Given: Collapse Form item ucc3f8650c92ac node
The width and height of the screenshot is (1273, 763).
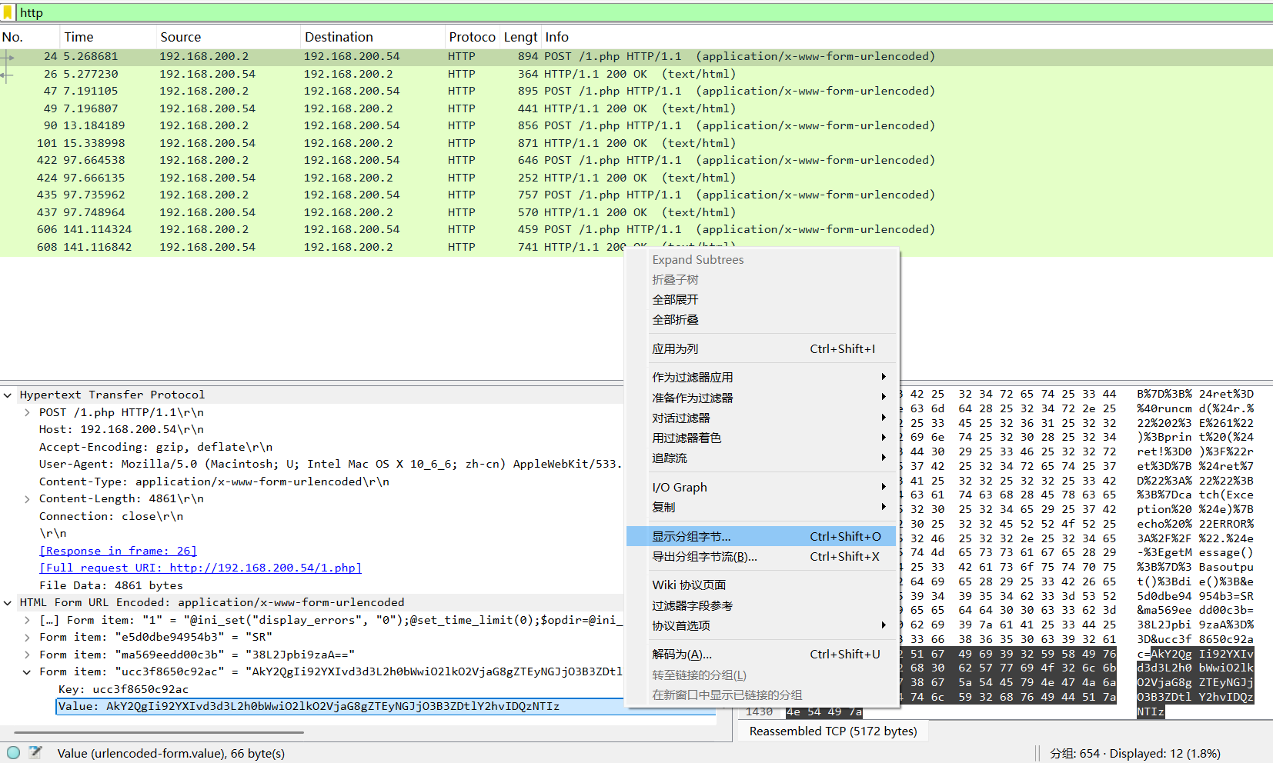Looking at the screenshot, I should pos(27,671).
